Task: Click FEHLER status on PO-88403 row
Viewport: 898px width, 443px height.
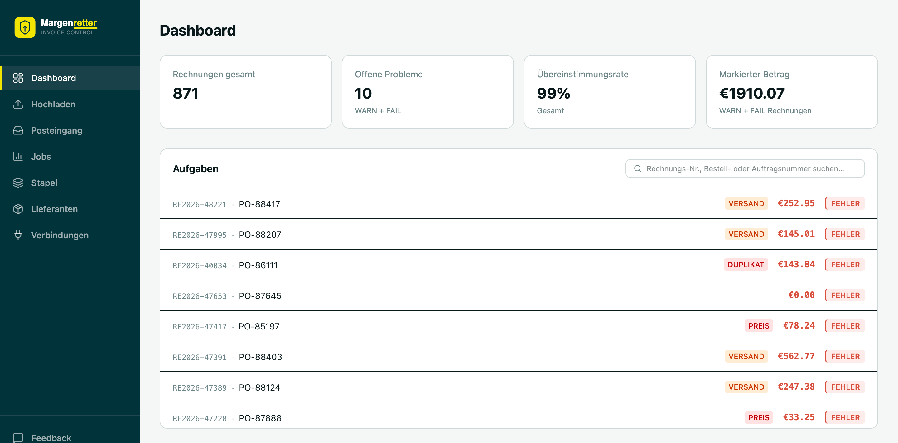Action: pos(845,356)
